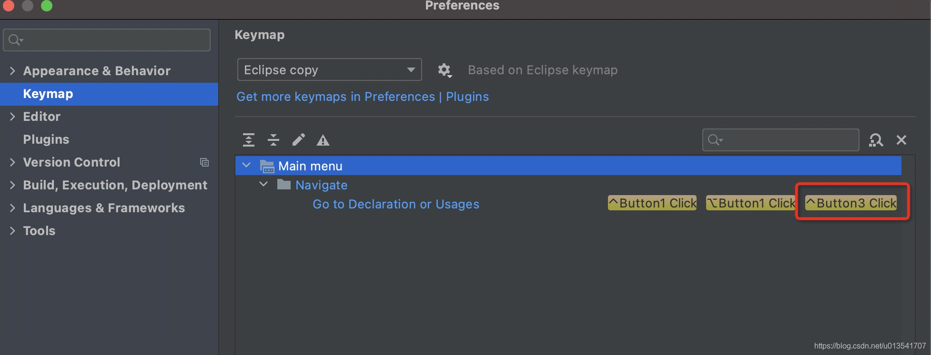Screen dimensions: 931x355
Task: Click the Find Actions by Shortcut icon
Action: pyautogui.click(x=876, y=140)
